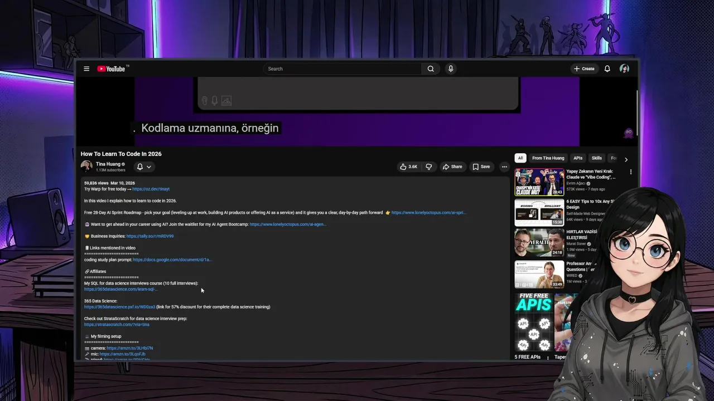Select the From Tina Huang chip
The width and height of the screenshot is (714, 401).
548,158
